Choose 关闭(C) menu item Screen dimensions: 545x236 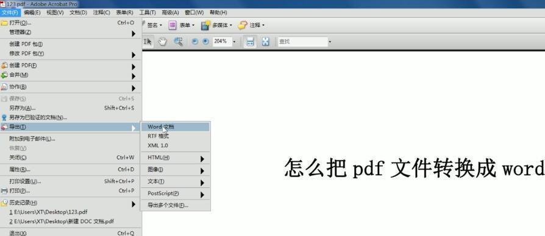pos(71,158)
